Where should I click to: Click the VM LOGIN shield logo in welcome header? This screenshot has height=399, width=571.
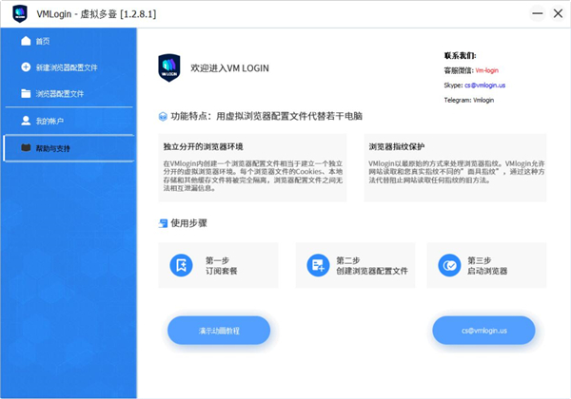point(170,69)
